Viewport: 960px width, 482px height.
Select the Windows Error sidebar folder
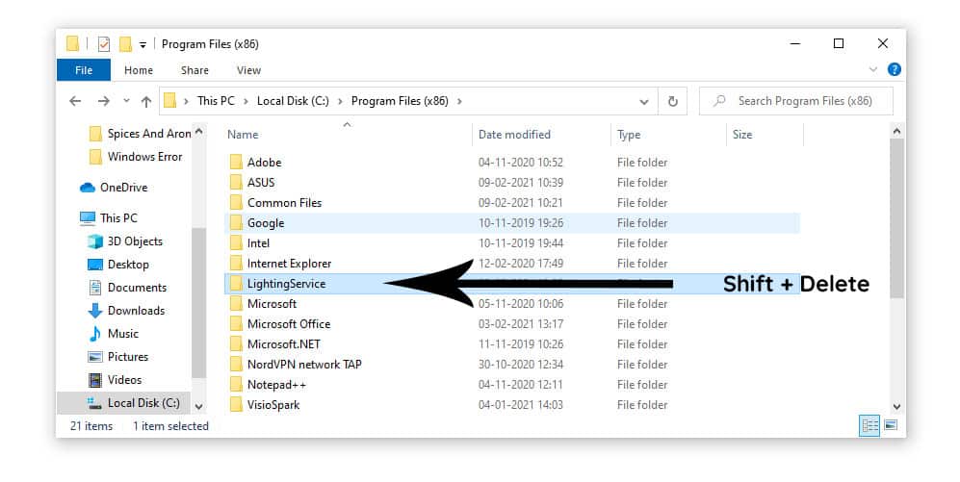pos(136,157)
